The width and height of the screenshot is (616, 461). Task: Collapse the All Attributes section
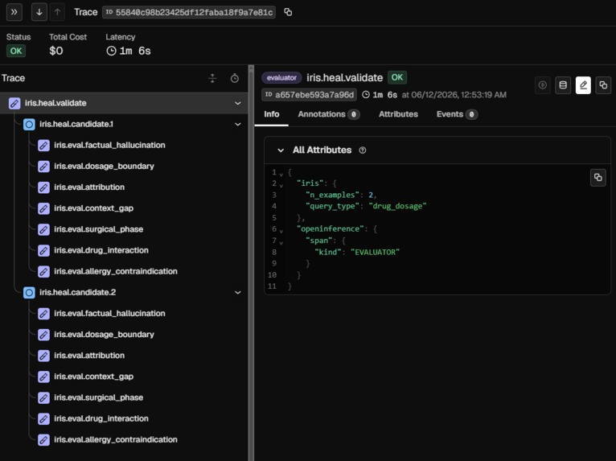tap(281, 150)
